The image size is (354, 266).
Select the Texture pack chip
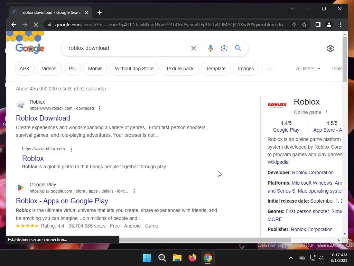pos(180,69)
